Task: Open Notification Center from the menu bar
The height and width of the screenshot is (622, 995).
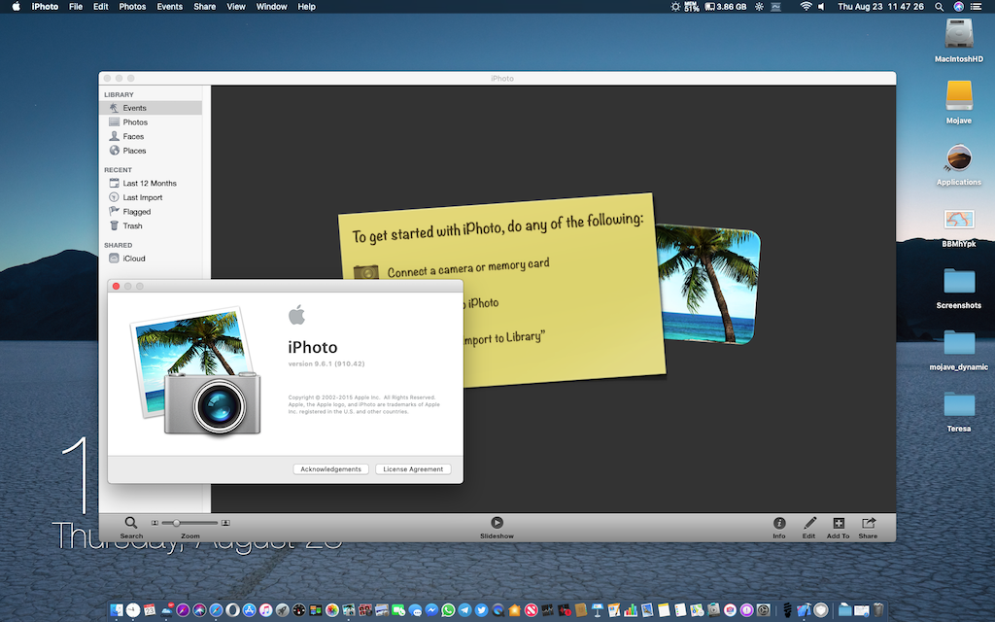Action: click(x=977, y=7)
